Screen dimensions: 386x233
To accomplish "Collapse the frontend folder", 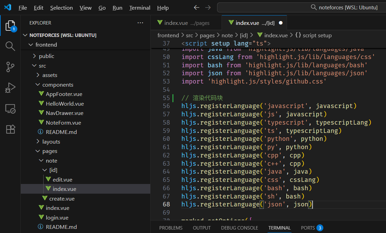I will click(x=46, y=45).
